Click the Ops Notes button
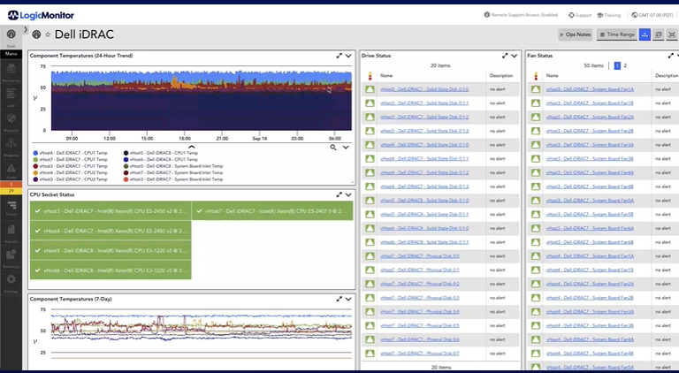679x373 pixels. pyautogui.click(x=575, y=34)
